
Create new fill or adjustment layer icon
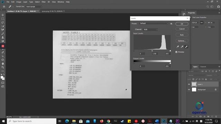click(204, 116)
